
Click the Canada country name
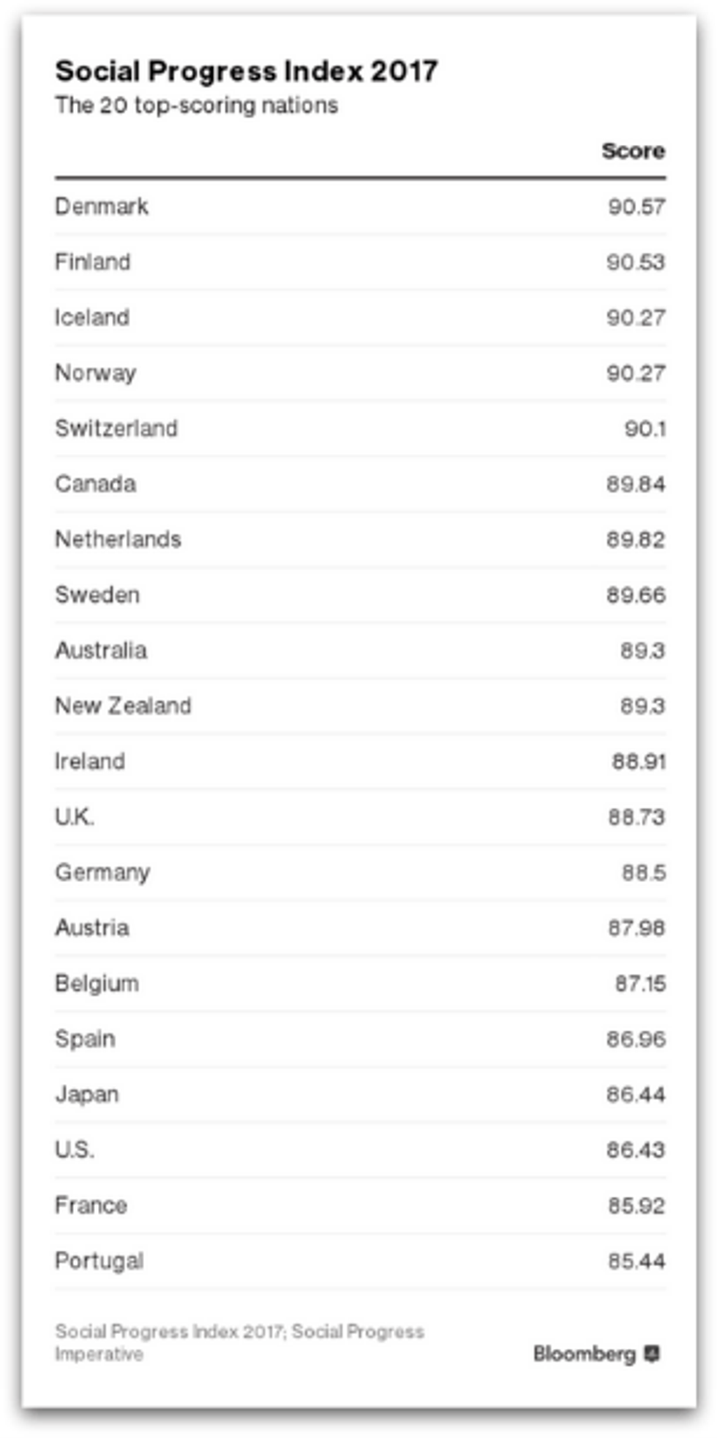(96, 484)
